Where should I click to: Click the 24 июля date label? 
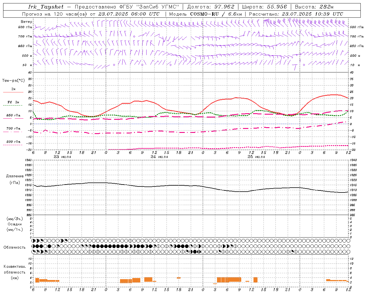tap(159, 157)
